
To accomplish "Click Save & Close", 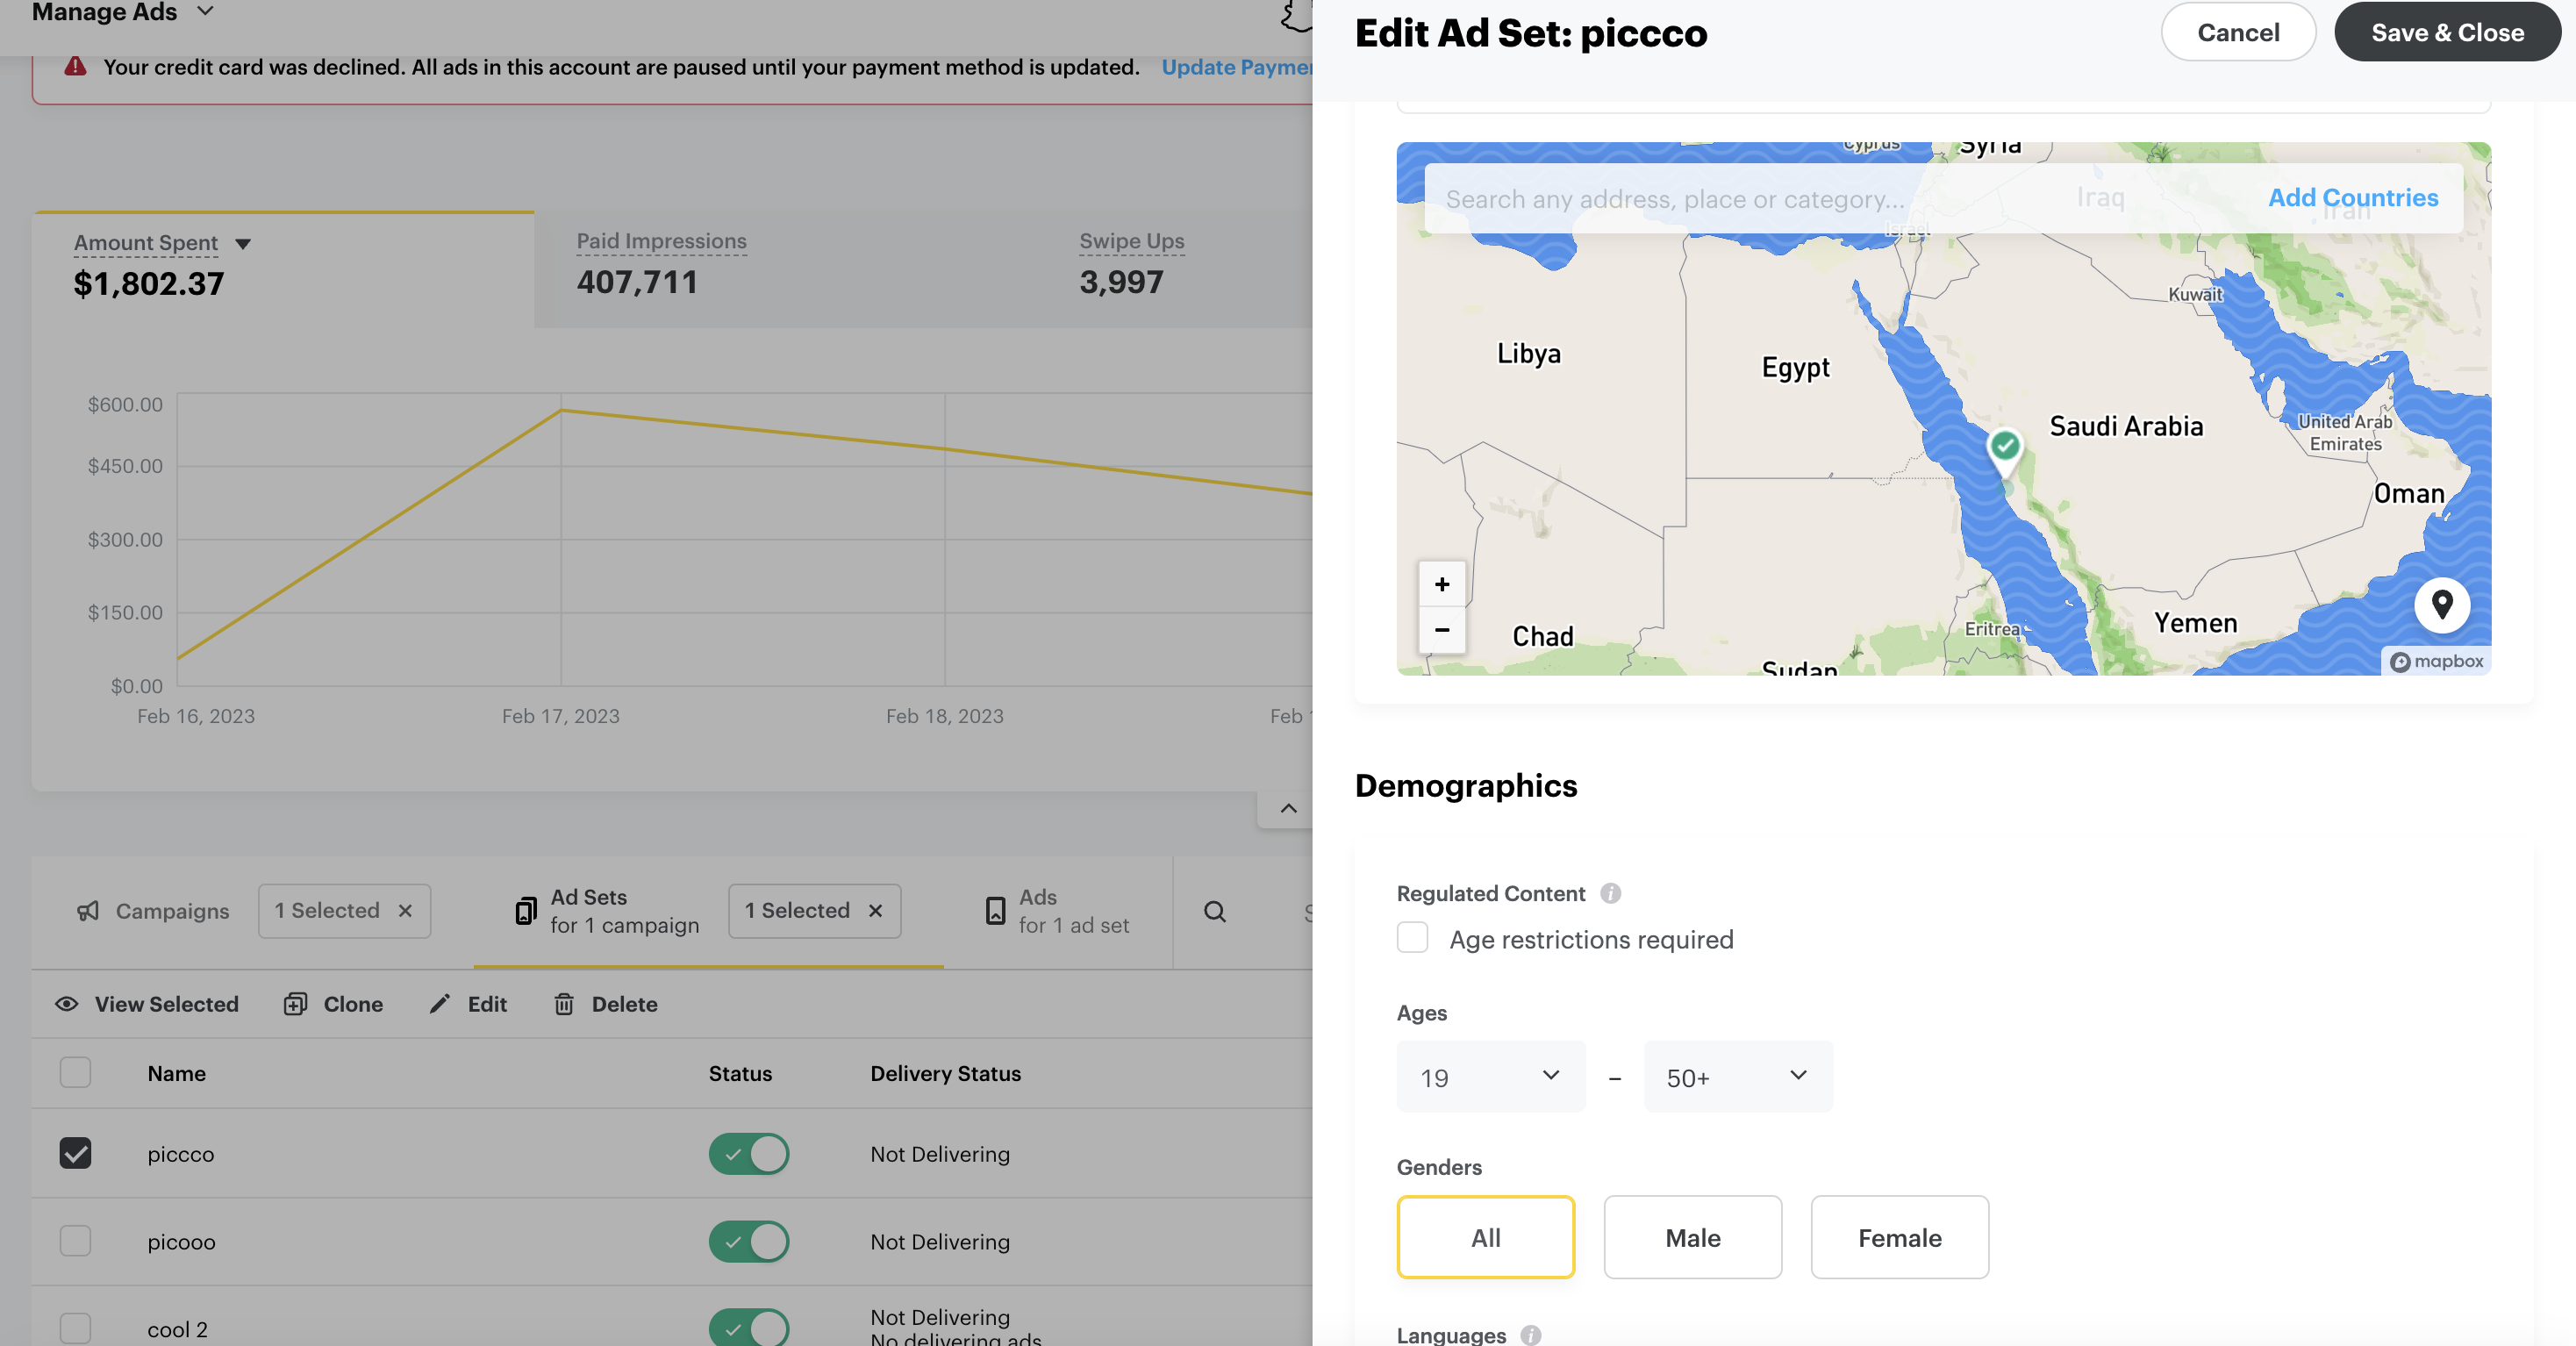I will [x=2447, y=32].
